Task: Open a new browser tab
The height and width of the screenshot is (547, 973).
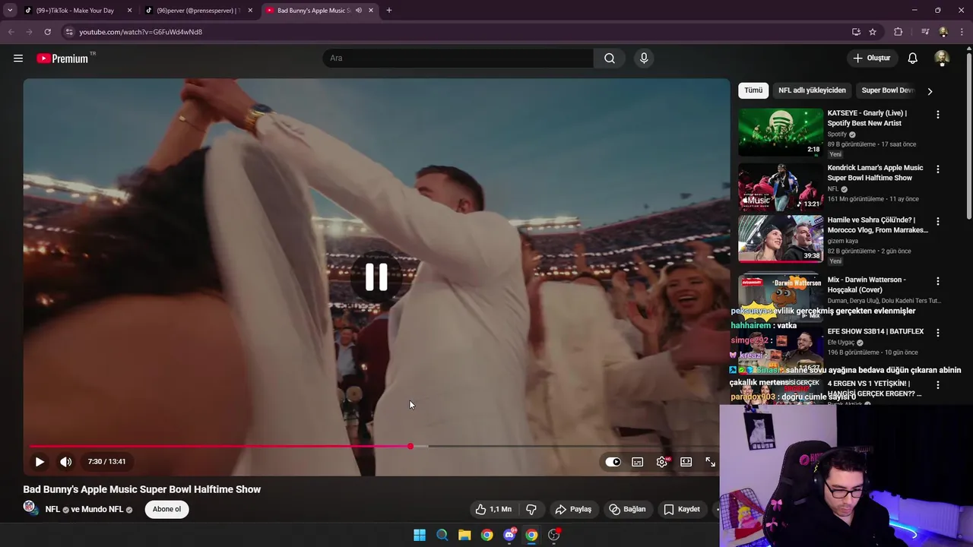Action: pyautogui.click(x=389, y=11)
